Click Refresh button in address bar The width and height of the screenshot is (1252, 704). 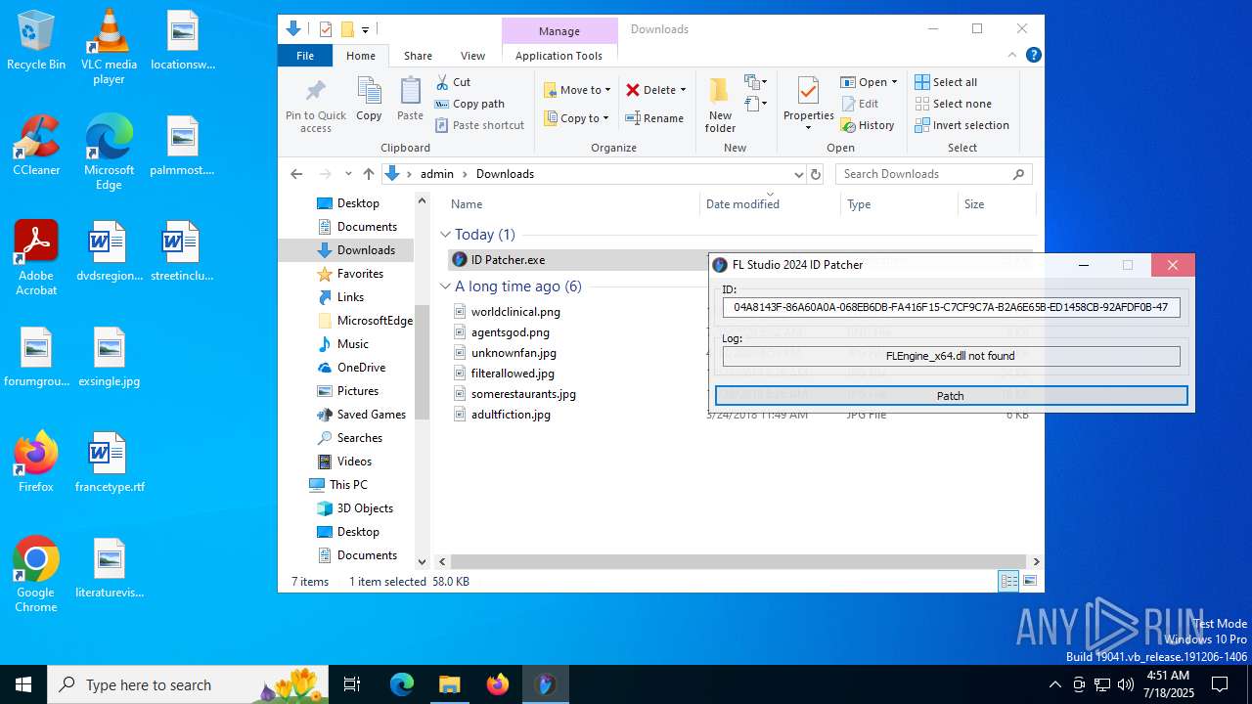click(816, 174)
